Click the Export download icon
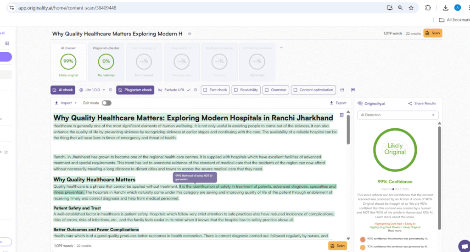Image resolution: width=470 pixels, height=252 pixels. point(331,103)
